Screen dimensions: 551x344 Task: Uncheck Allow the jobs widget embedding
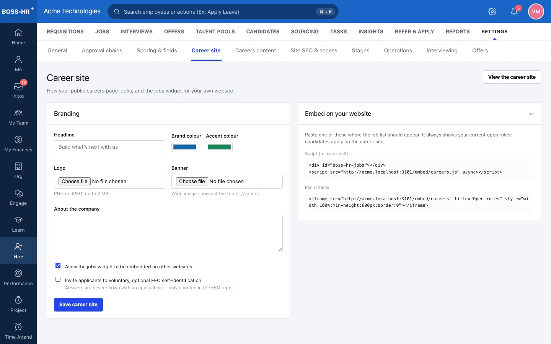click(x=58, y=266)
